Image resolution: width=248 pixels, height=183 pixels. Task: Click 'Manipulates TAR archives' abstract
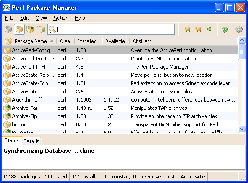pos(159,108)
